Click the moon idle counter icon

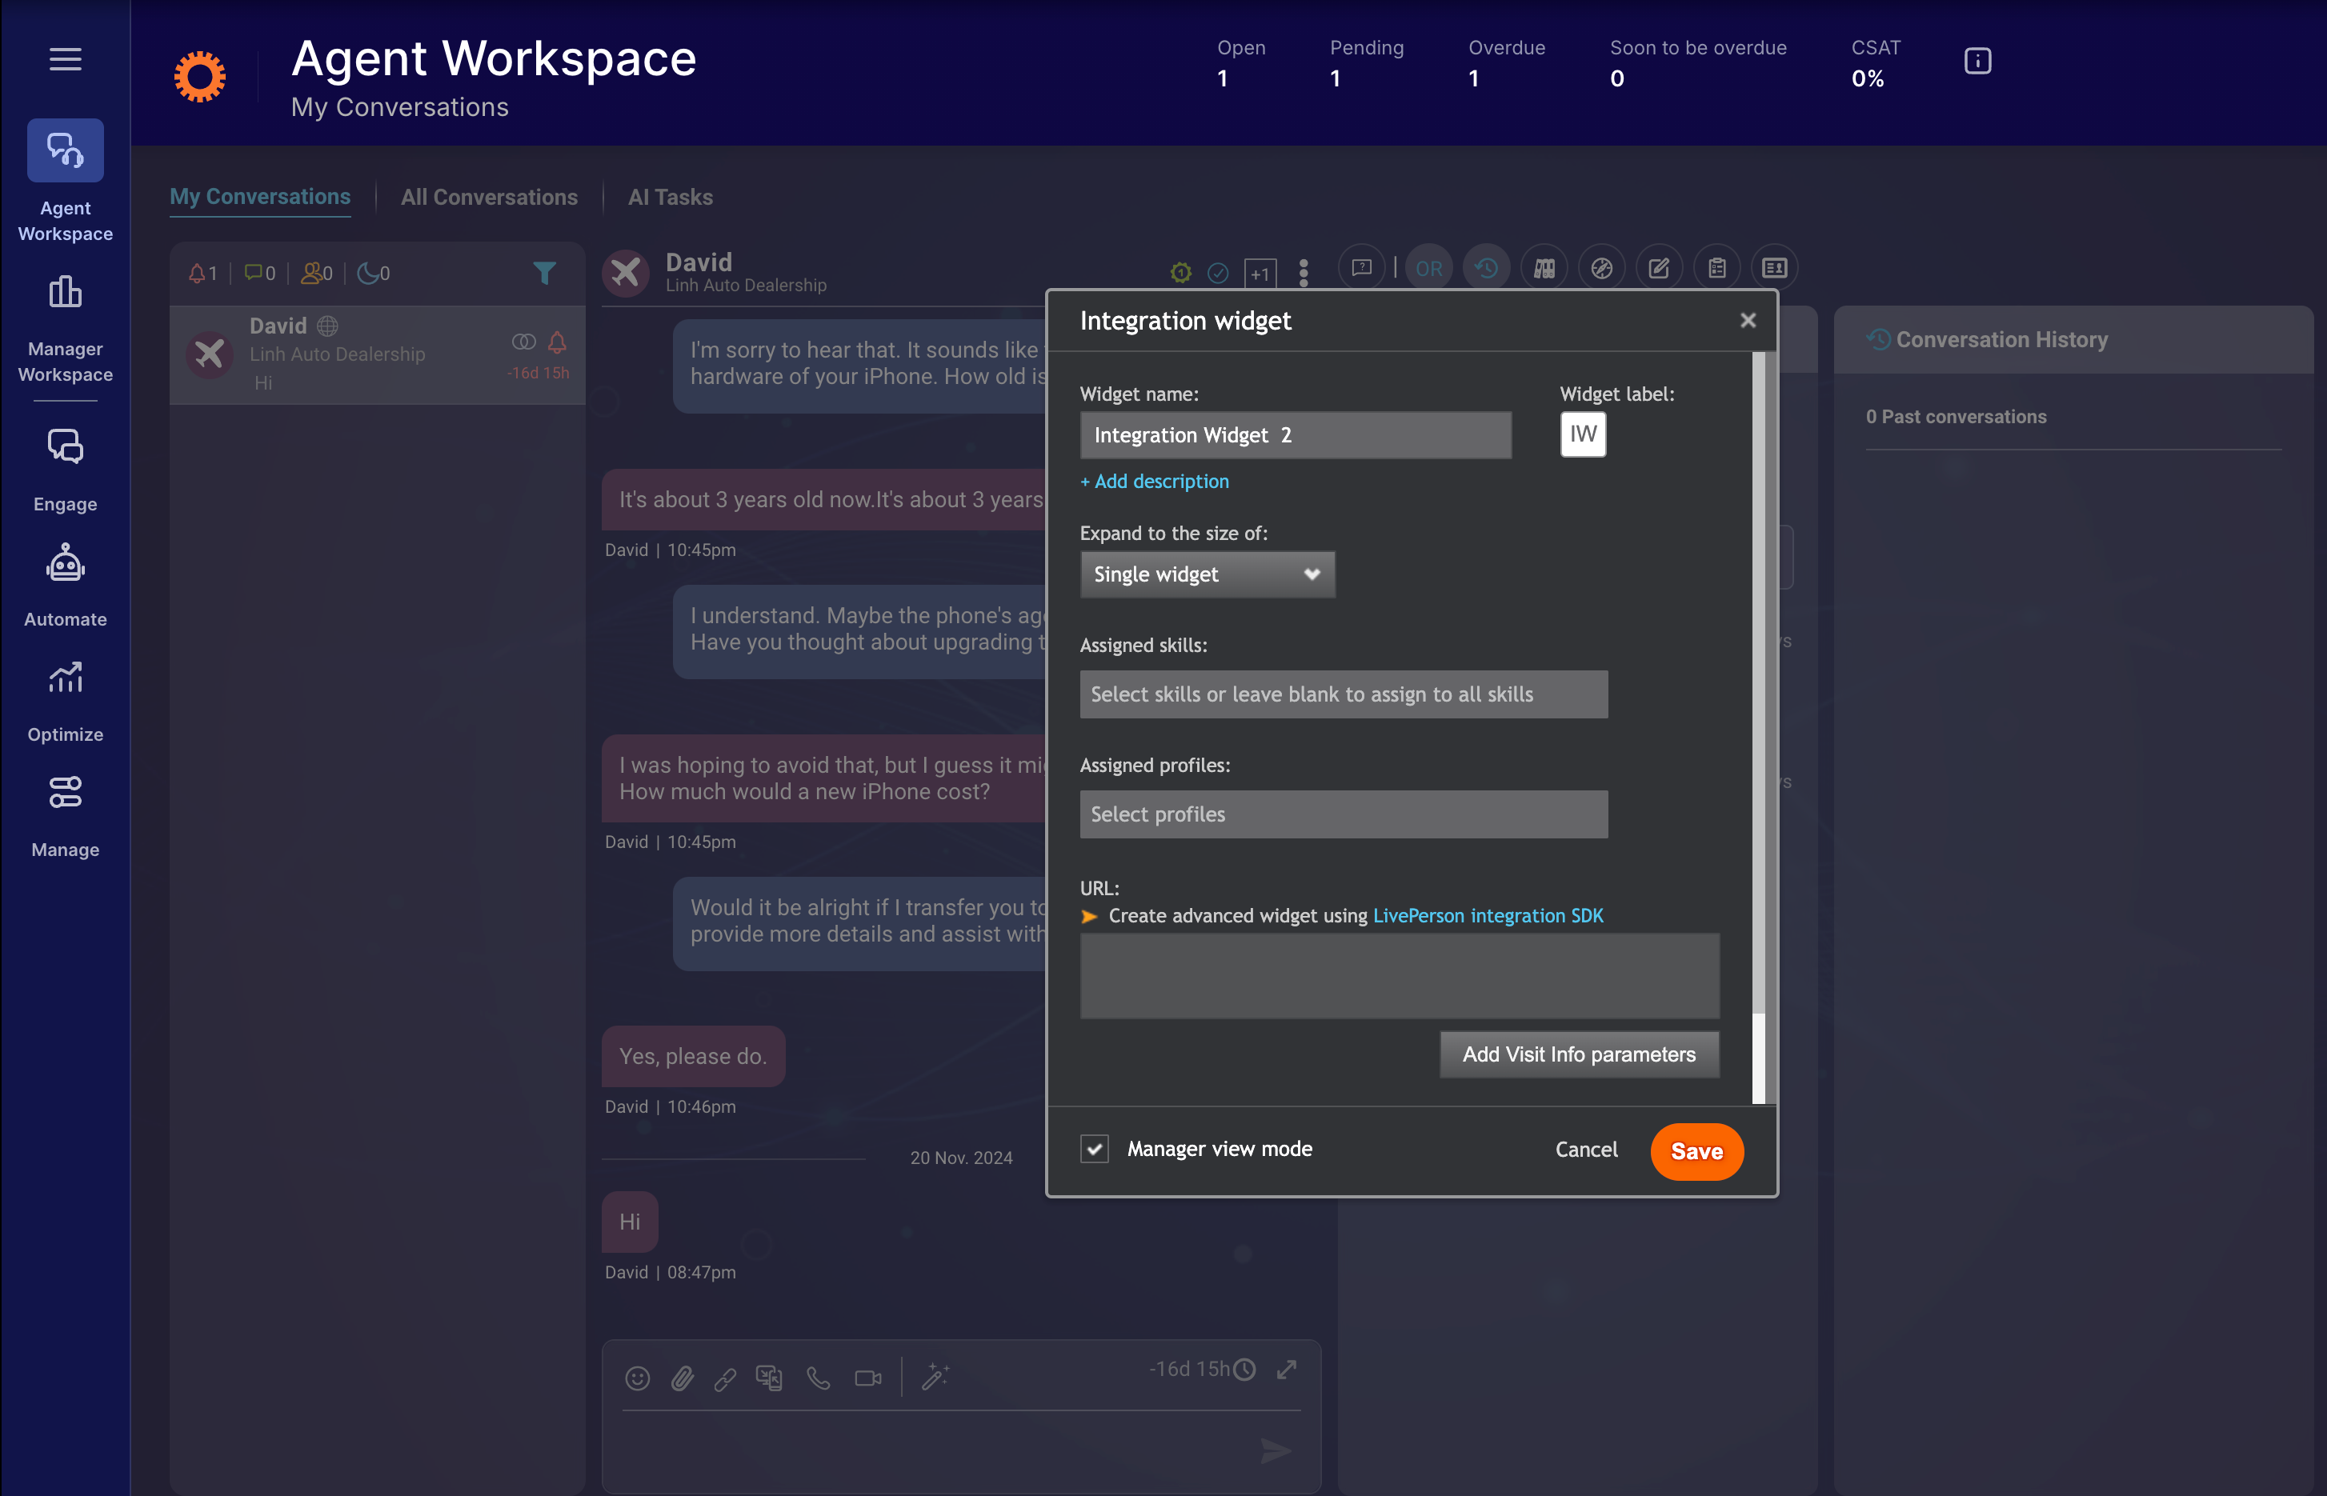click(x=367, y=273)
